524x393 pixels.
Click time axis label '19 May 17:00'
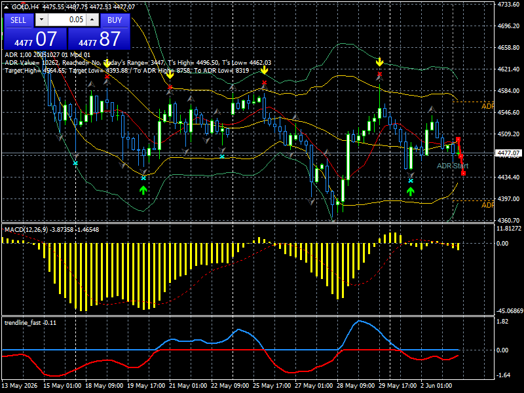point(146,385)
